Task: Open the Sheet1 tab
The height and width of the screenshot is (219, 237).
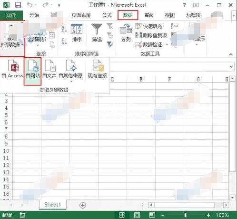Action: pyautogui.click(x=53, y=205)
